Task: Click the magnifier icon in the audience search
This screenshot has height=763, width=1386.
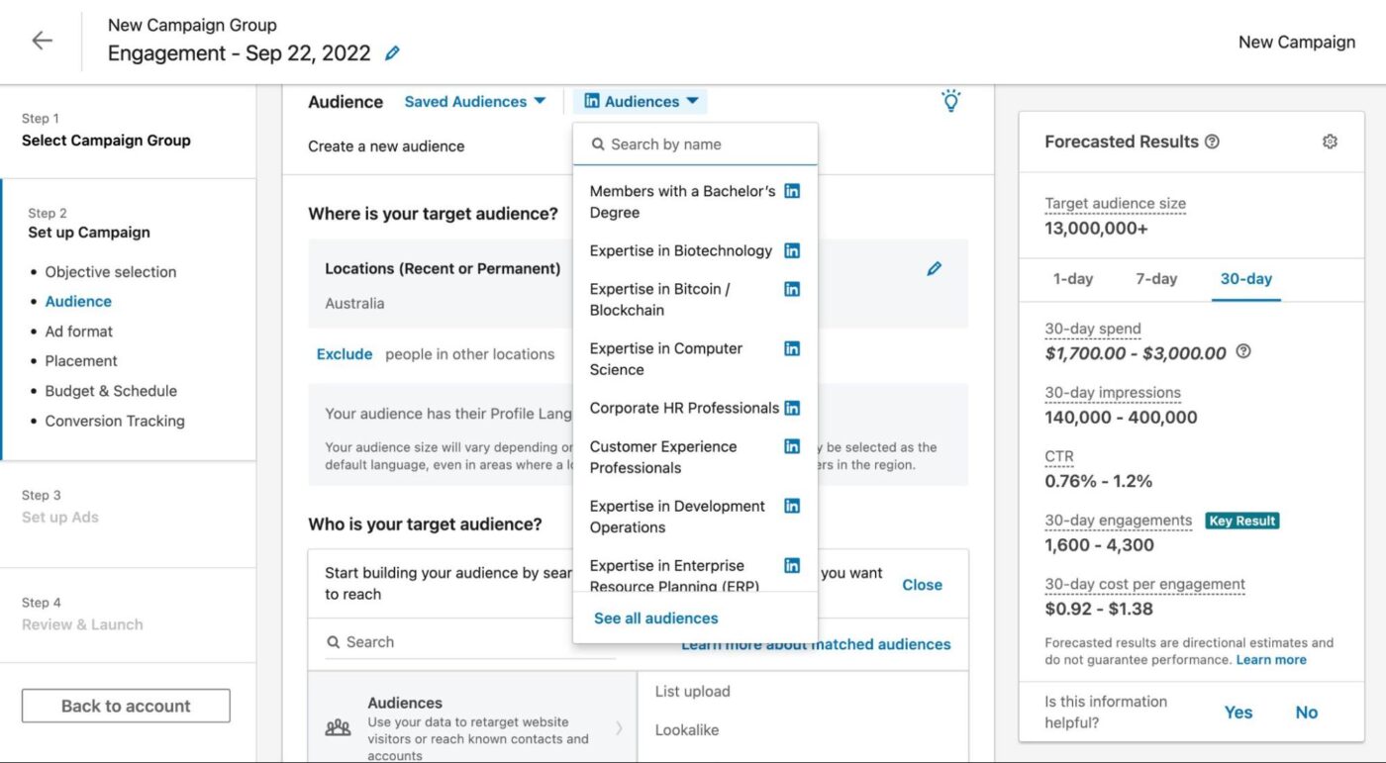Action: click(x=334, y=641)
